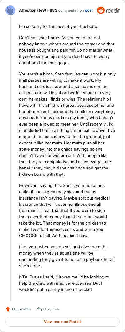
Task: Click the reddit wordmark text
Action: (x=113, y=10)
